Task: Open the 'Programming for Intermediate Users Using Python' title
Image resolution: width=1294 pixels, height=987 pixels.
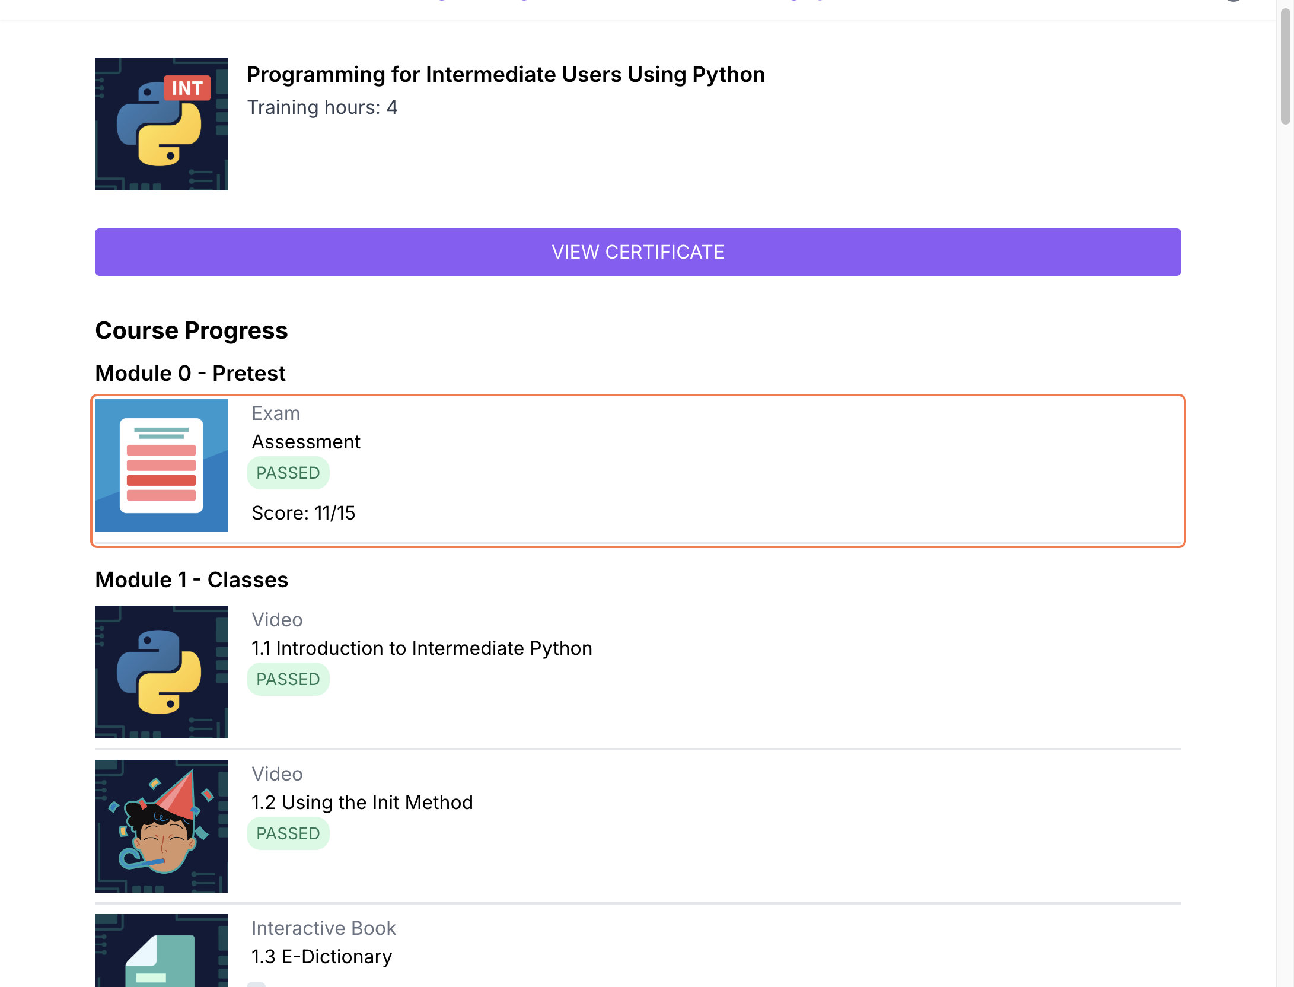Action: 505,75
